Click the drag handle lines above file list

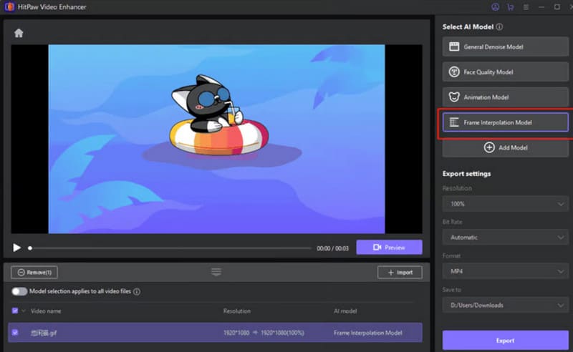pyautogui.click(x=216, y=272)
